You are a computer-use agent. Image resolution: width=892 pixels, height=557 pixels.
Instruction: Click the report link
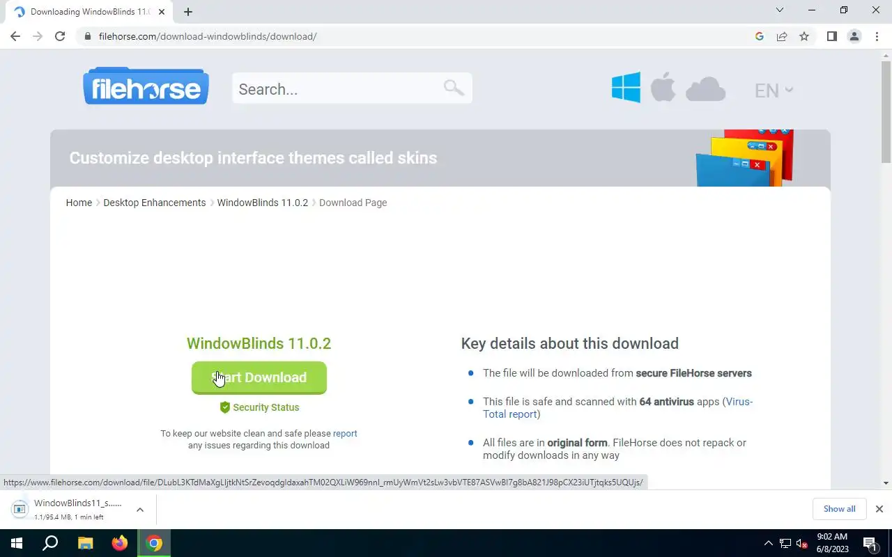pyautogui.click(x=345, y=433)
